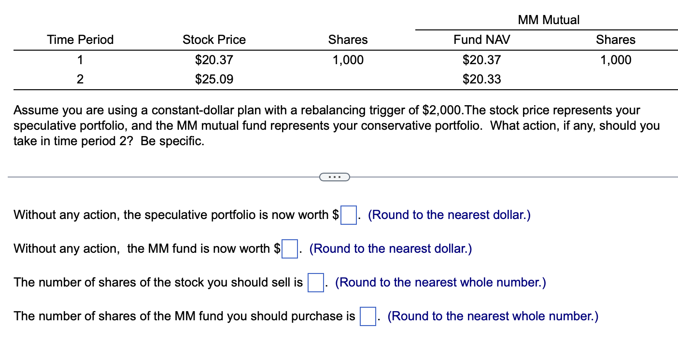Click the MM fund shares purchase input box
The width and height of the screenshot is (678, 355).
click(368, 317)
